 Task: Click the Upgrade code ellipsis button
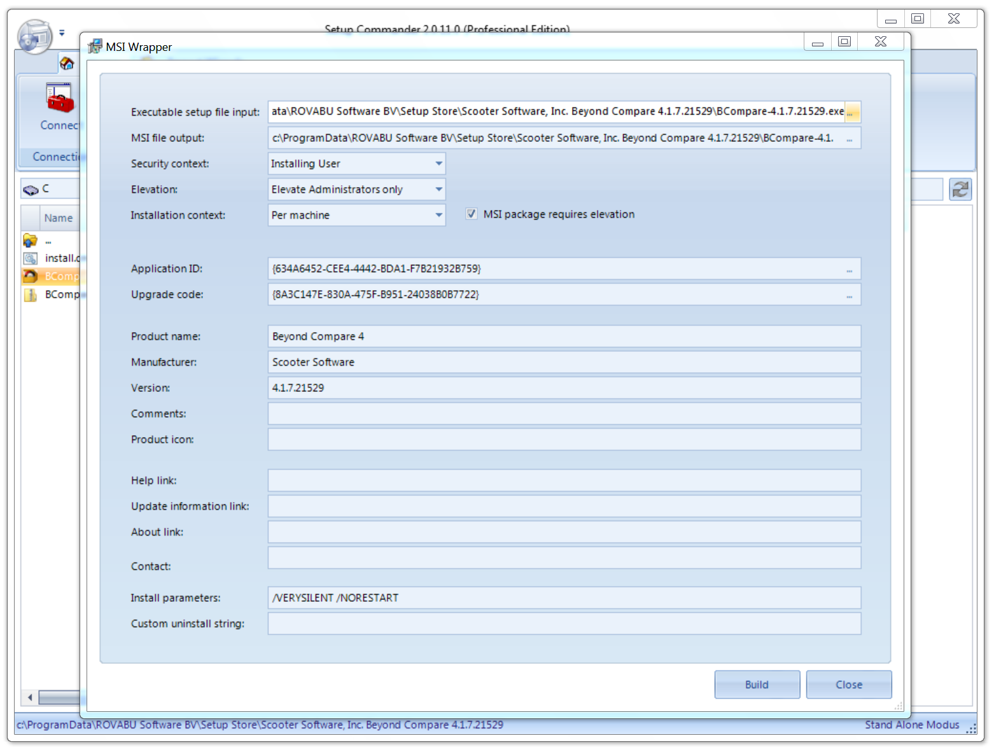pos(850,295)
